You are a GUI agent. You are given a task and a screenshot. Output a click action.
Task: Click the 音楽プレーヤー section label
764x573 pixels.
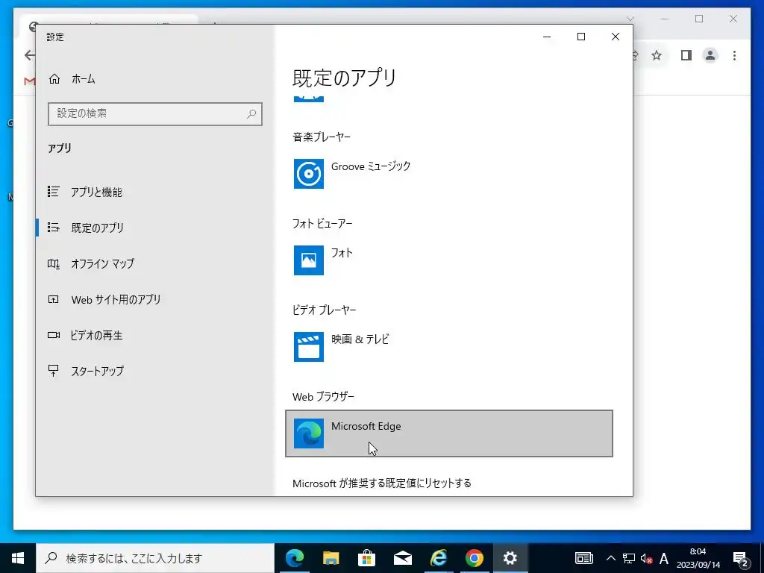tap(322, 137)
